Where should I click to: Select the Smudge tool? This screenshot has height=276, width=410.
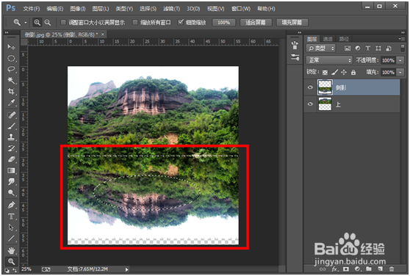(11, 181)
